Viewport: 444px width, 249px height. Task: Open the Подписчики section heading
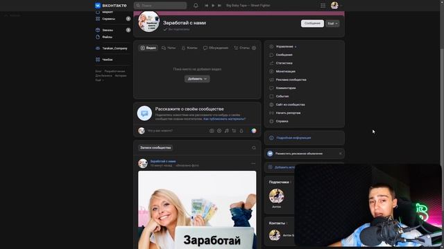point(279,183)
